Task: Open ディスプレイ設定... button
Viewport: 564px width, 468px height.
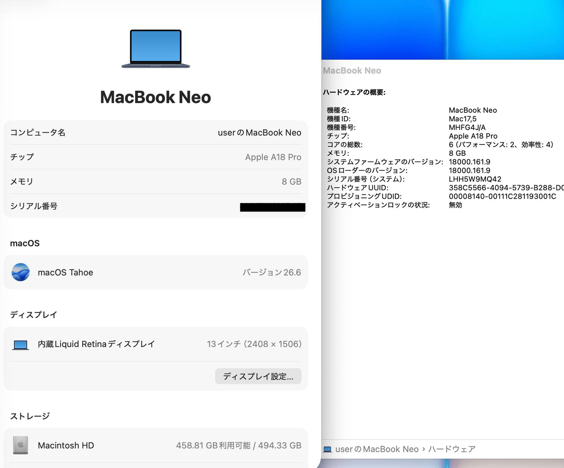Action: (258, 376)
